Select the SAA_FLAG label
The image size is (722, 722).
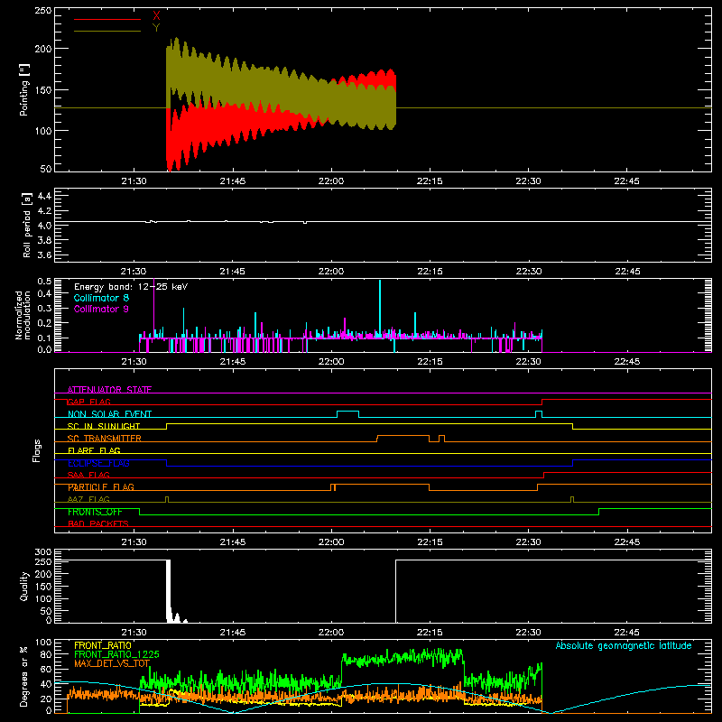88,476
